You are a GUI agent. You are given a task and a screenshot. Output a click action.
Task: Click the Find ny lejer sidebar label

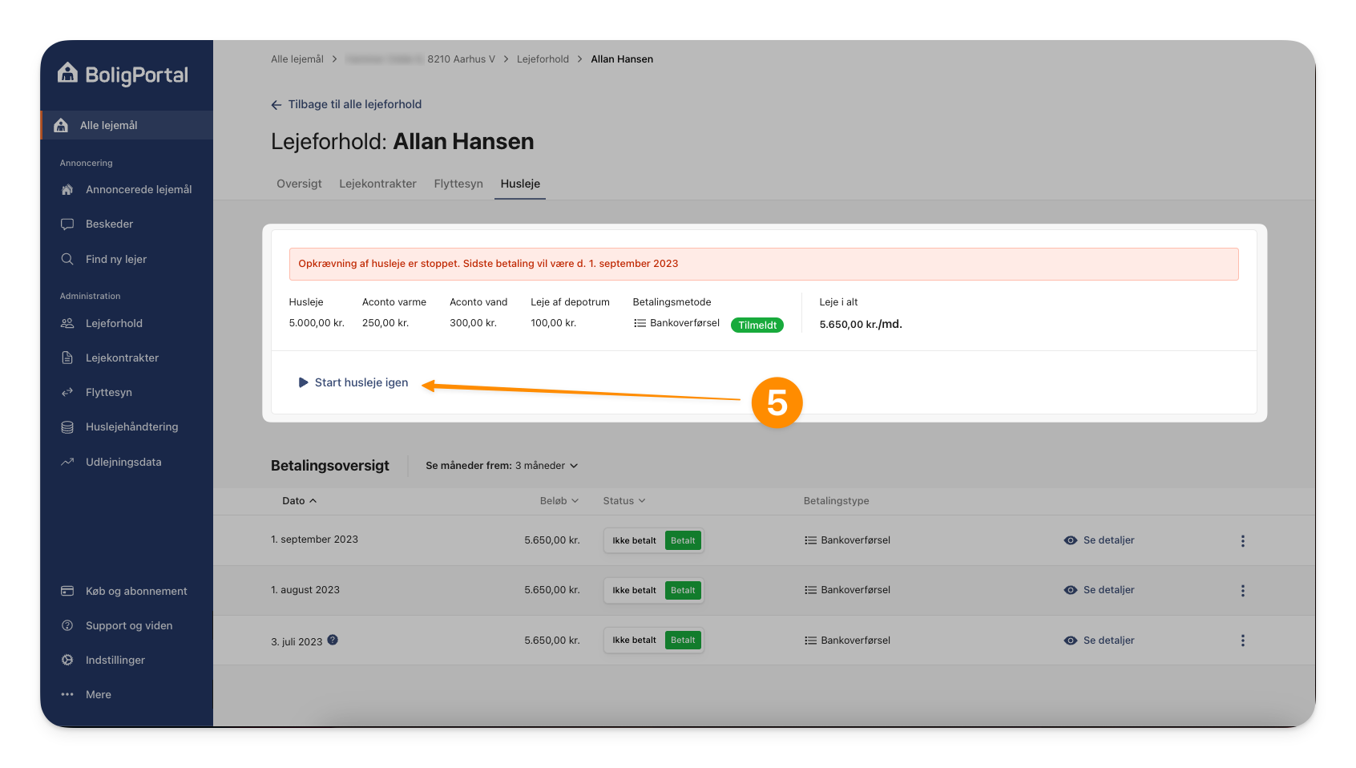[x=116, y=259]
